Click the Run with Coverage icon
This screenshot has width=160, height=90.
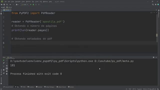pyautogui.click(x=36, y=4)
